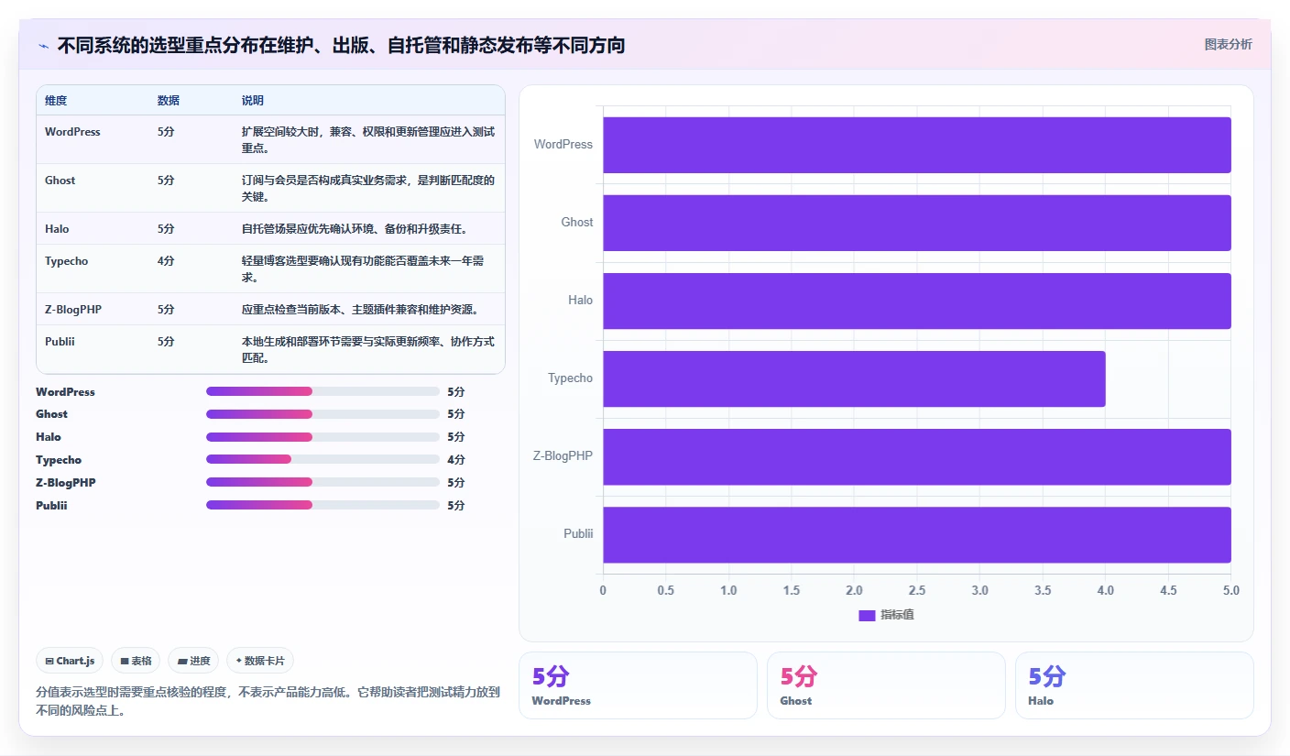Select the WordPress cell in the table
The height and width of the screenshot is (756, 1290).
tap(72, 132)
